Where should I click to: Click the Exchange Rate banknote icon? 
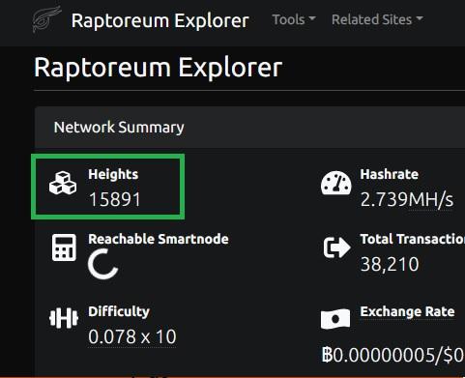pos(335,319)
